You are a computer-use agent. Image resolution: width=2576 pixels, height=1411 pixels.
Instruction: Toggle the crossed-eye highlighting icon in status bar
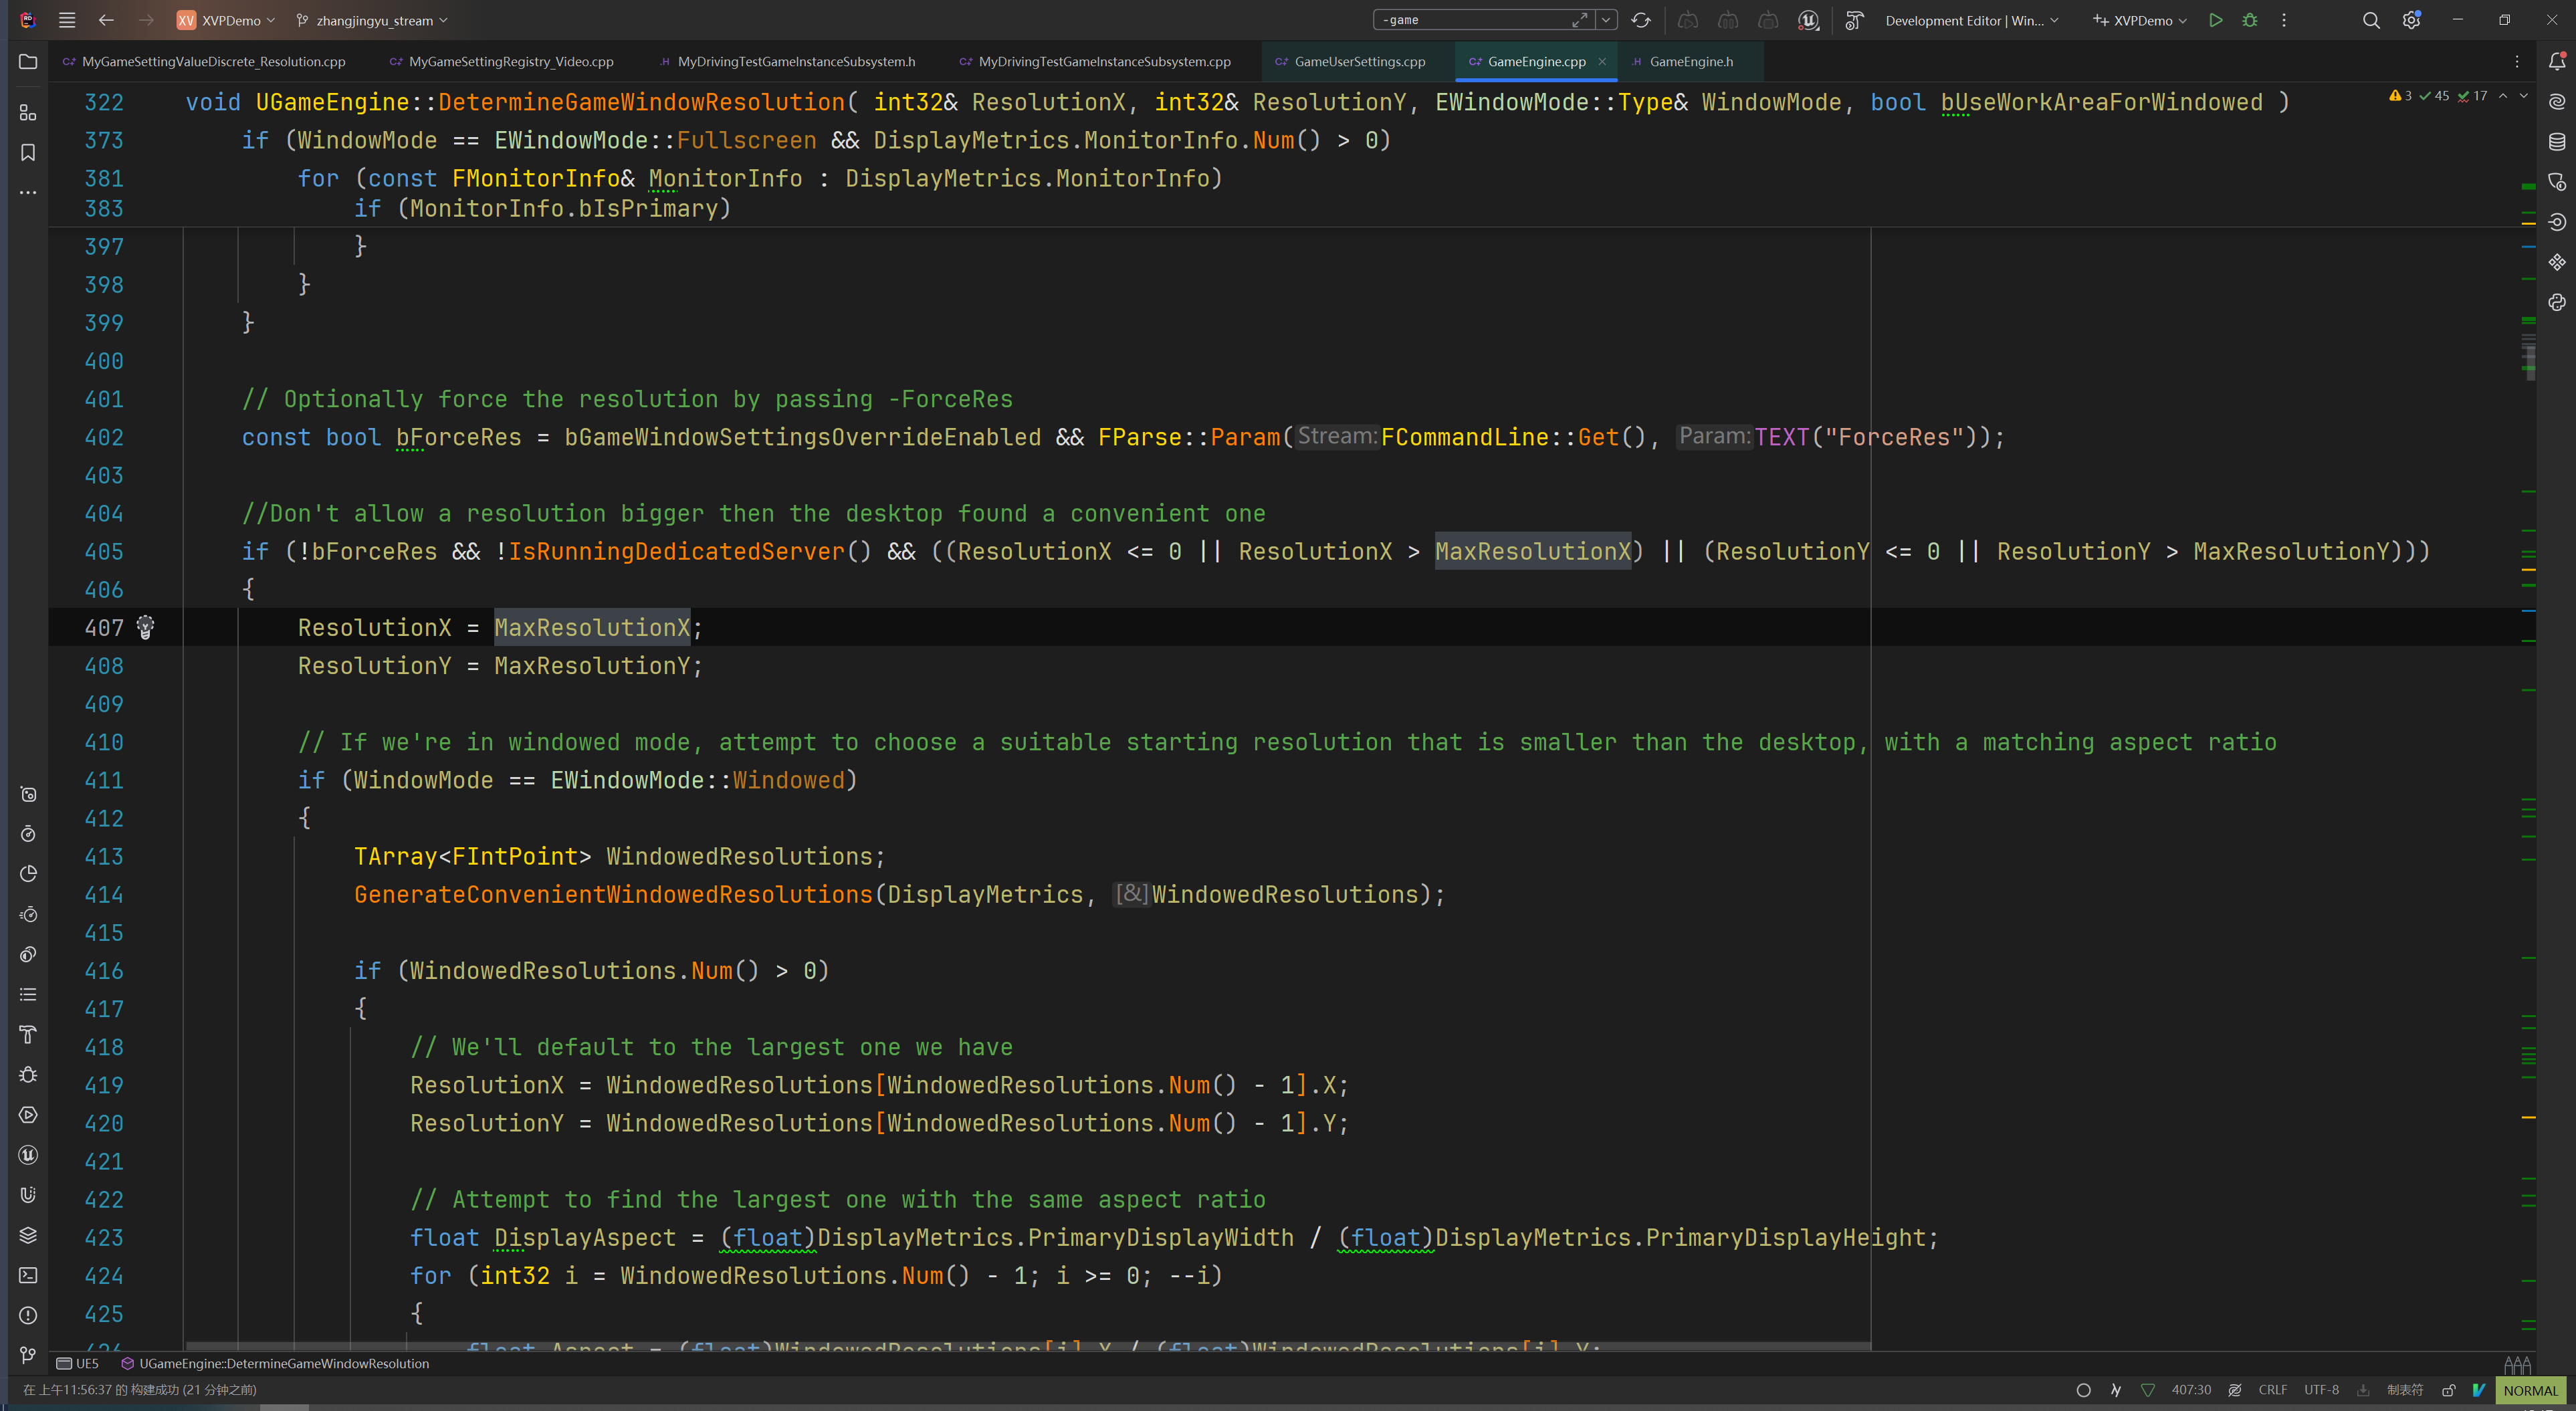(2235, 1390)
